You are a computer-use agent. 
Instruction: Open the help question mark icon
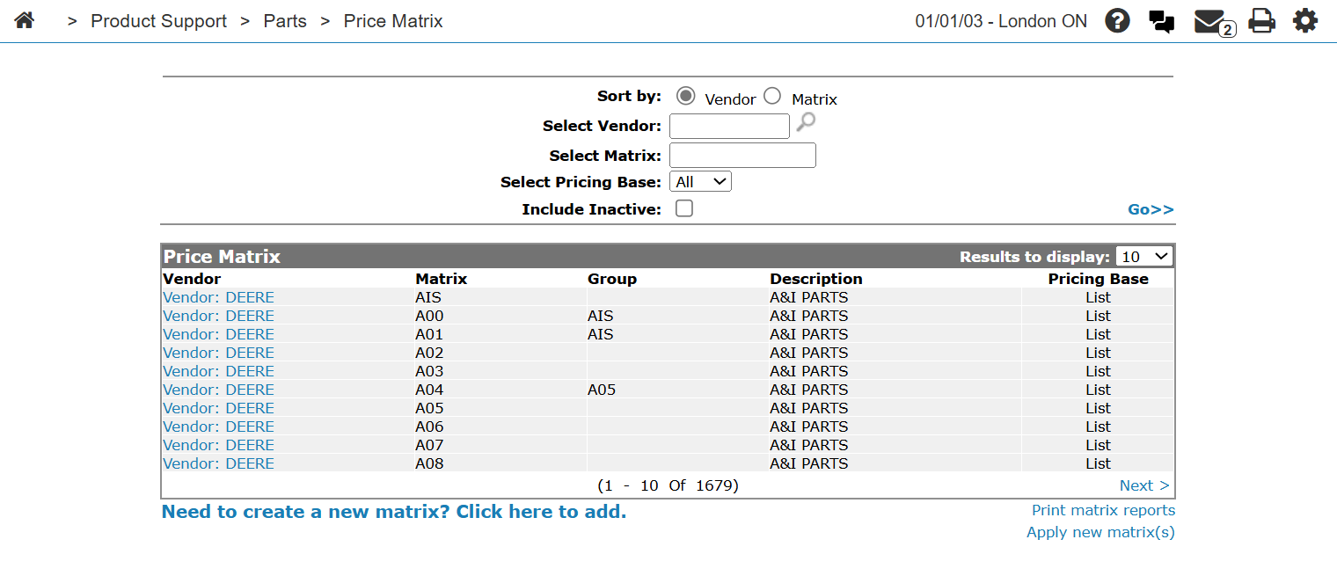(1117, 20)
